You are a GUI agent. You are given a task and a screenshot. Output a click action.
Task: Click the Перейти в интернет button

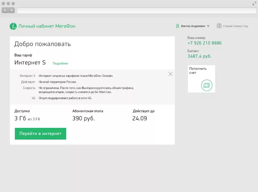41,134
